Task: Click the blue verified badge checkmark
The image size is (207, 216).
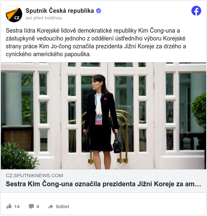Action: tap(99, 11)
